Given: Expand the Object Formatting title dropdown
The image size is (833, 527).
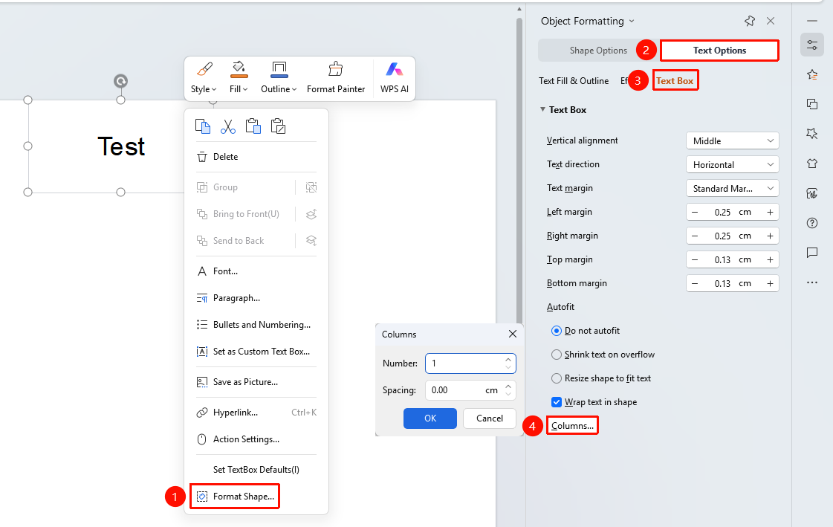Looking at the screenshot, I should [632, 22].
